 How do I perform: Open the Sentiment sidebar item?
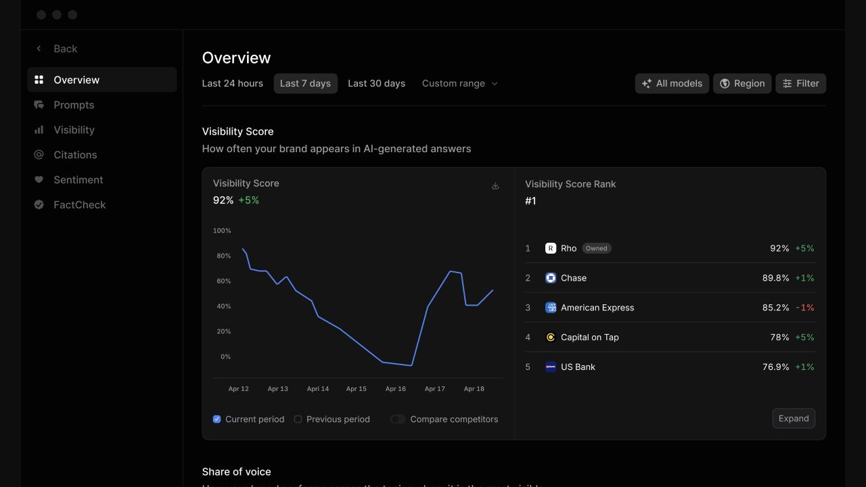click(x=102, y=180)
